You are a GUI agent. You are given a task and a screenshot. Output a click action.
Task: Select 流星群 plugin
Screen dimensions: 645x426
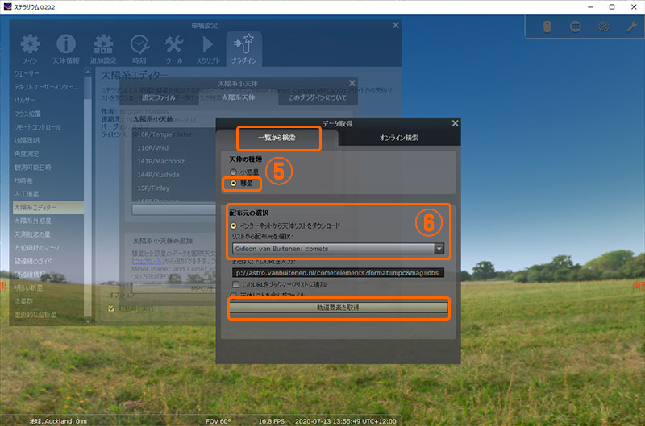click(x=48, y=301)
